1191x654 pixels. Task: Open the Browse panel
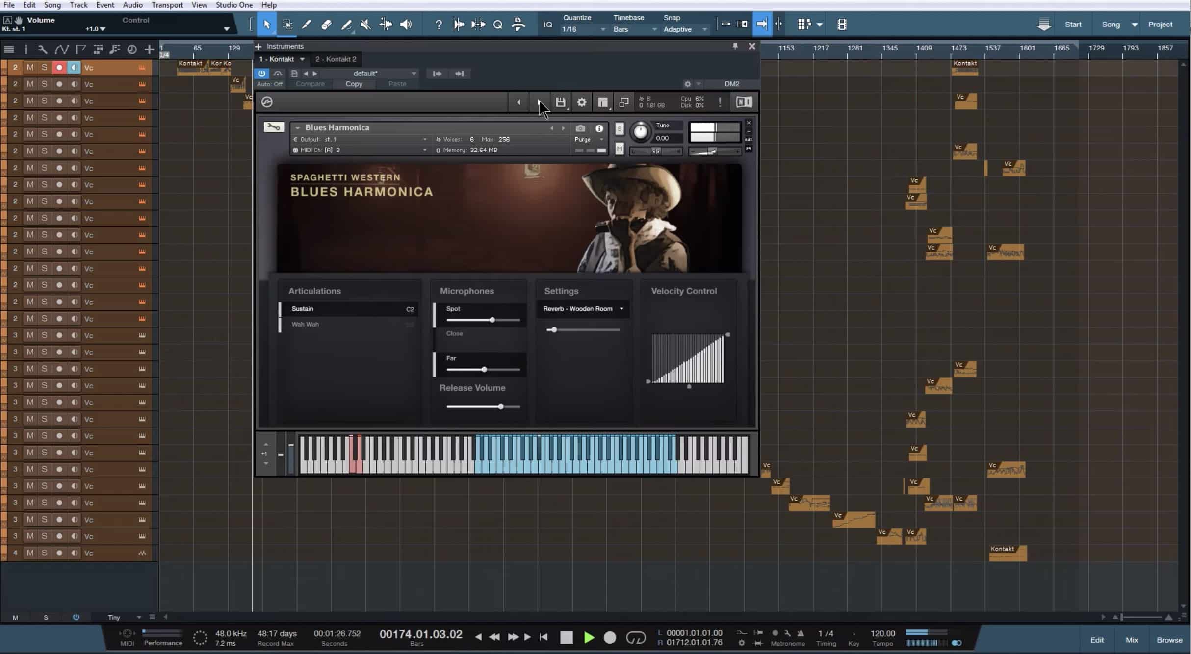click(x=1169, y=640)
